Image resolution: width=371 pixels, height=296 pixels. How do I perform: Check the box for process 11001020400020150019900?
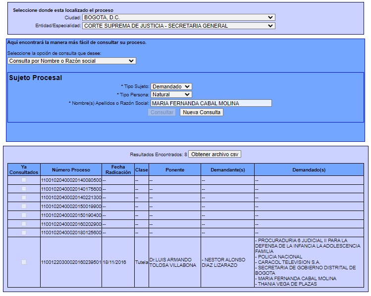point(24,206)
